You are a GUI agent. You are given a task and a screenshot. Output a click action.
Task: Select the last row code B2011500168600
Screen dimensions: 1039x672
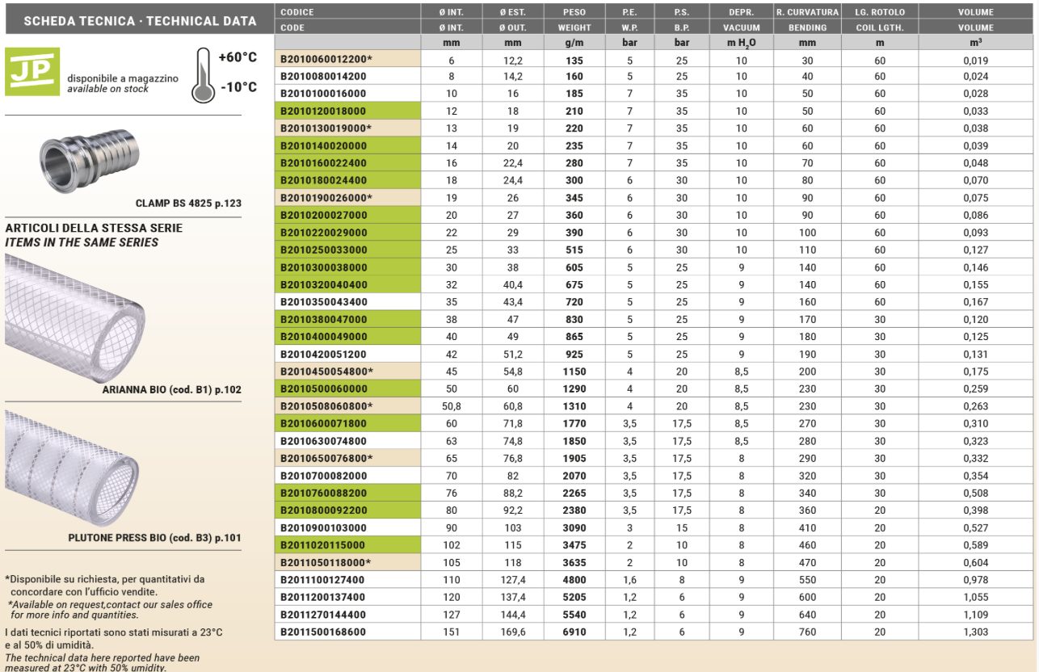pyautogui.click(x=322, y=632)
